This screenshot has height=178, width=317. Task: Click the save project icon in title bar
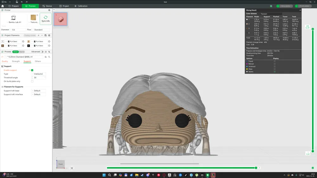(x=17, y=2)
